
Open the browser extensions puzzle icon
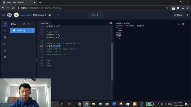(x=178, y=8)
